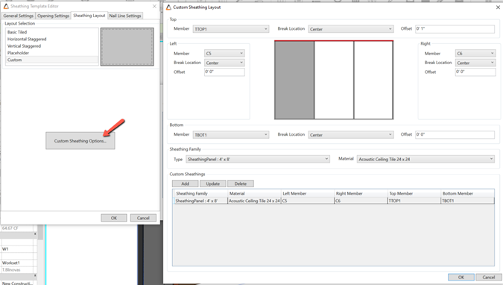Expand Right Member C6 dropdown

(475, 53)
